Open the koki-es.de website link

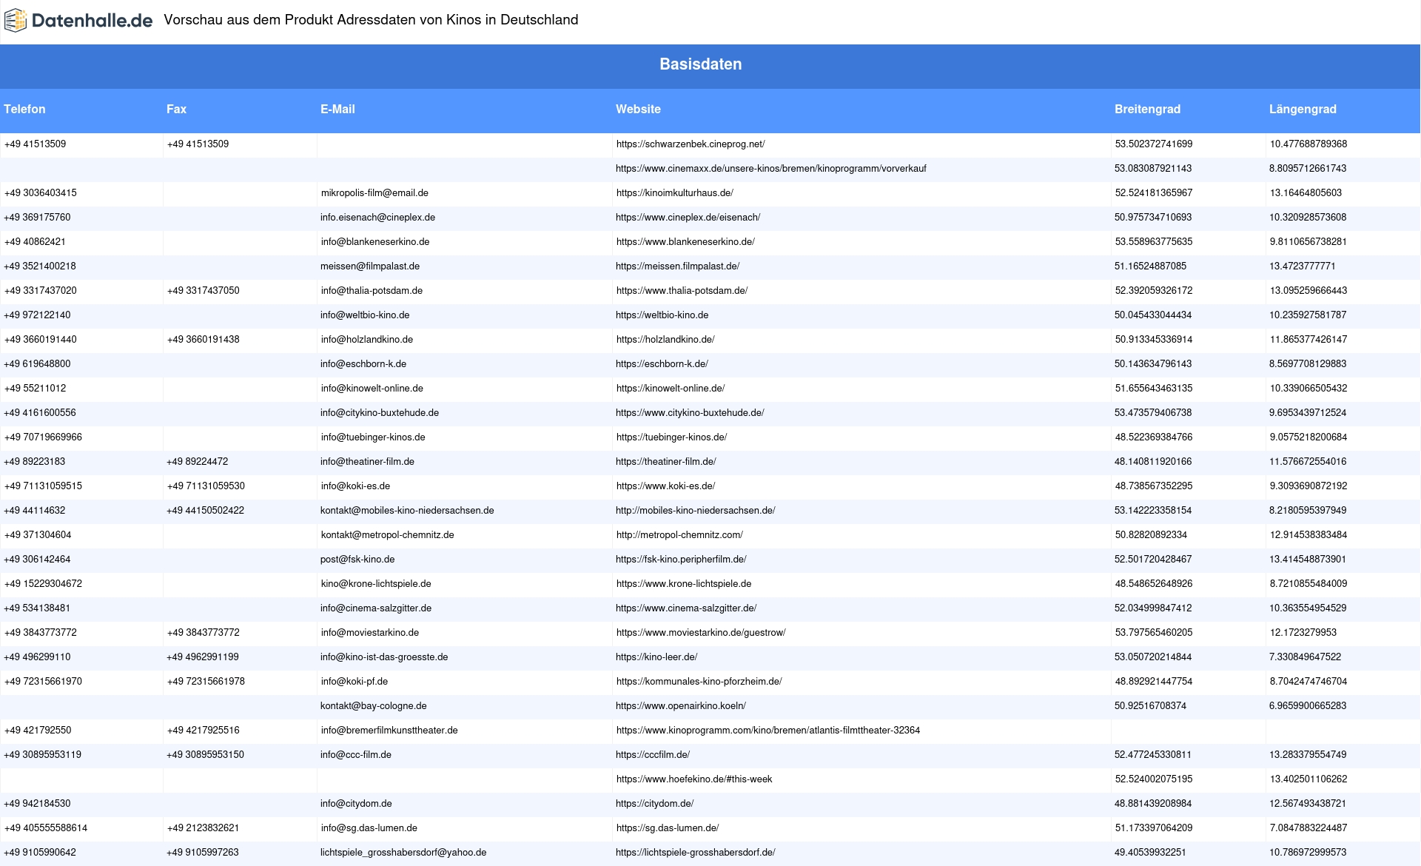pyautogui.click(x=666, y=486)
